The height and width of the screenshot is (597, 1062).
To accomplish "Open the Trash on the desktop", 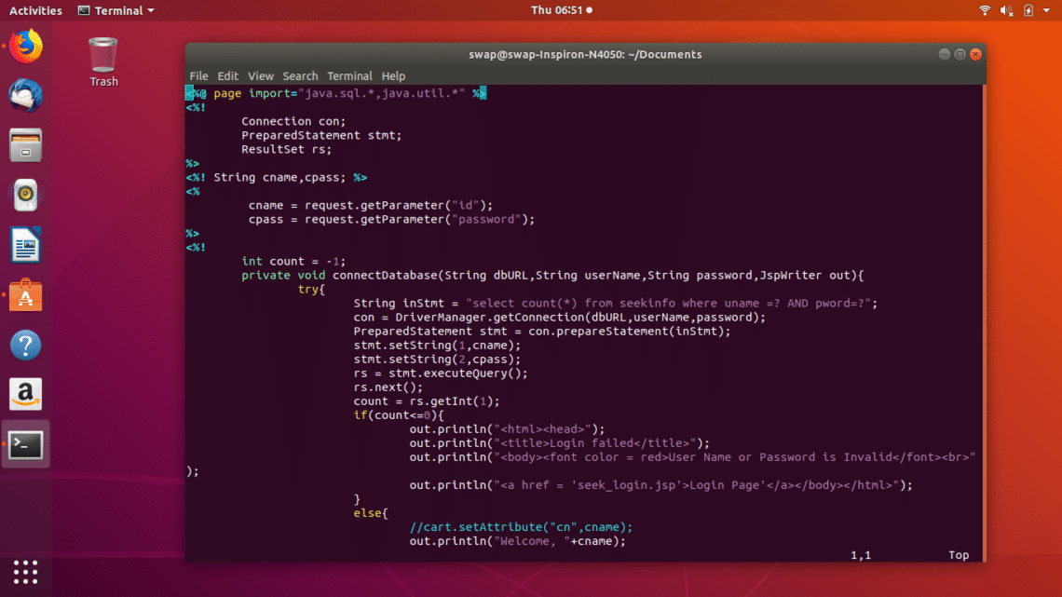I will [103, 56].
